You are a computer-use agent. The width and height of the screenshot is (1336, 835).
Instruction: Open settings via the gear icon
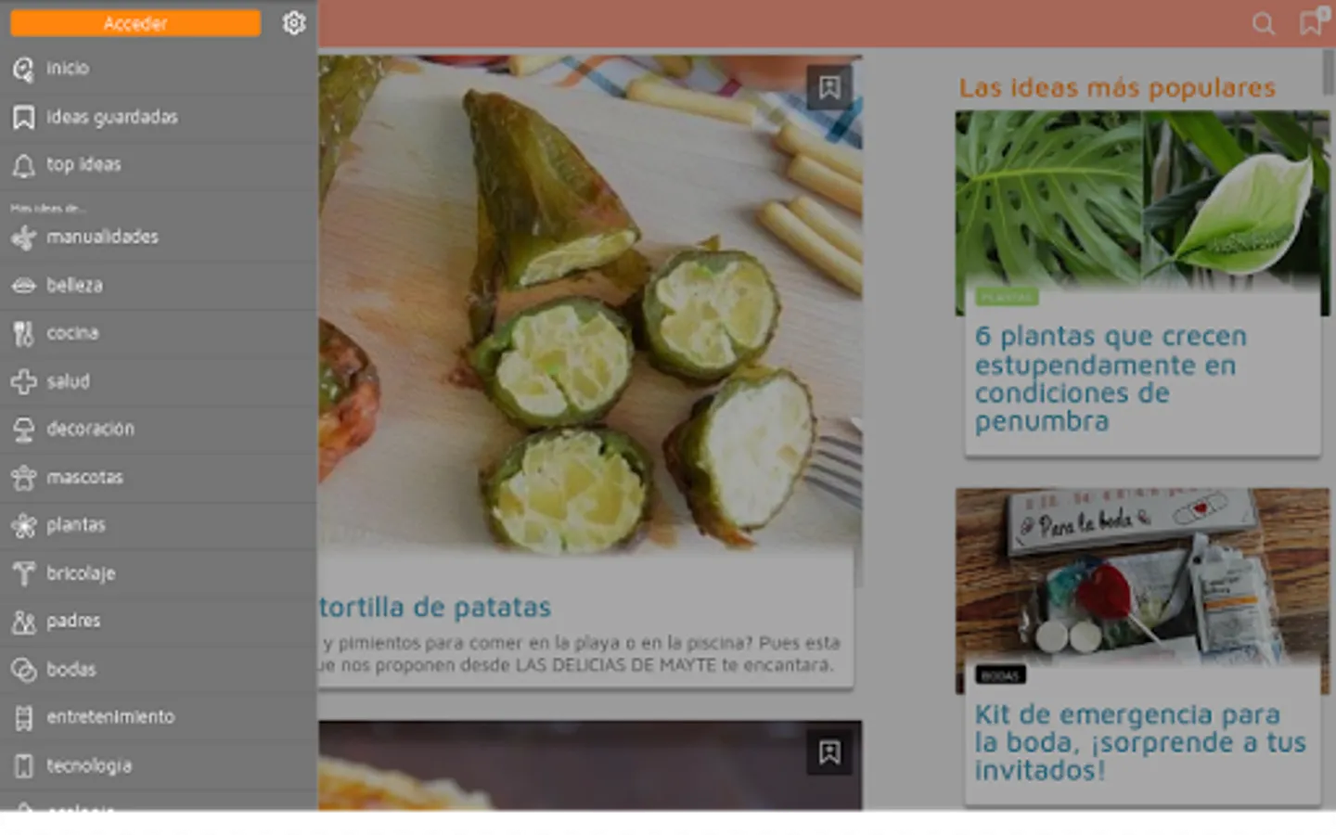click(294, 23)
